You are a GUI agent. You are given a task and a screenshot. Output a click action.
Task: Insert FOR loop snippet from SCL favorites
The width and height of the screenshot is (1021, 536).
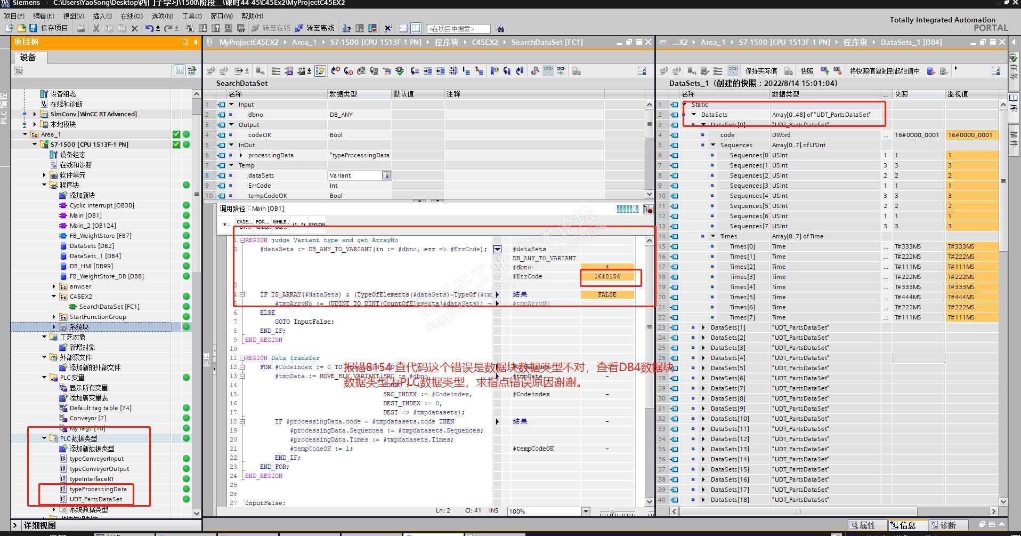(262, 224)
